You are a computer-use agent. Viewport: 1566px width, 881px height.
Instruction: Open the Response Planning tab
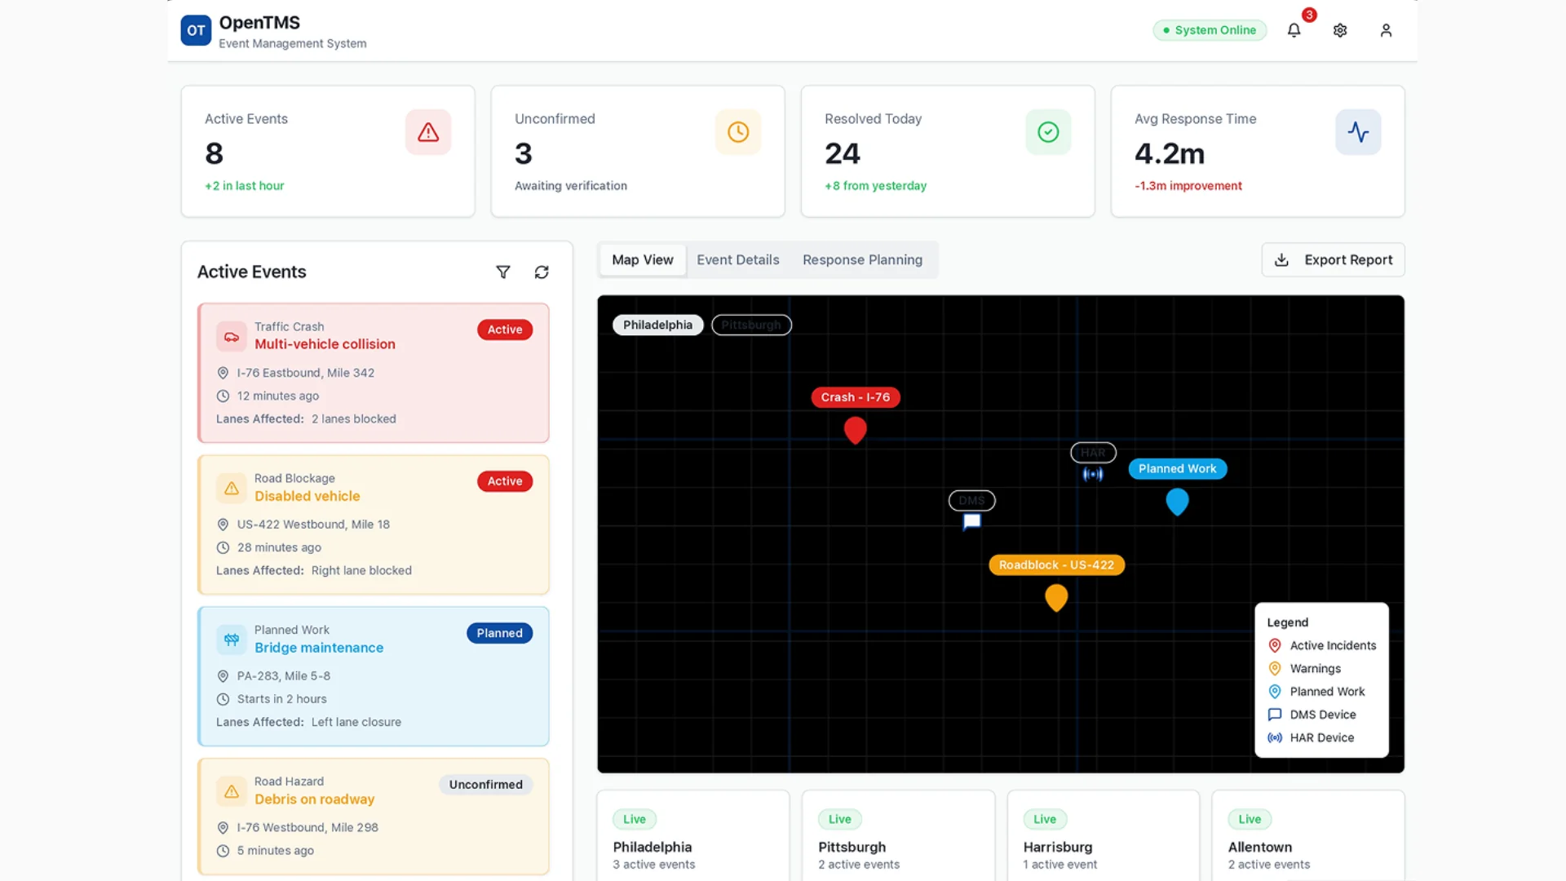tap(862, 259)
